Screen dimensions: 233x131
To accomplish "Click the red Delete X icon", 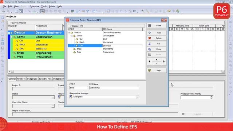I will (150, 38).
